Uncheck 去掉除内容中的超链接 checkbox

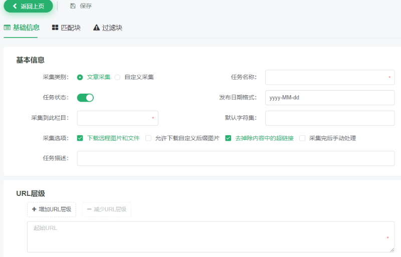pos(228,138)
